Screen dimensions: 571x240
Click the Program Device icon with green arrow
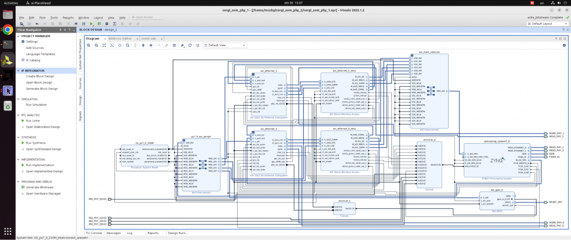tap(99, 24)
